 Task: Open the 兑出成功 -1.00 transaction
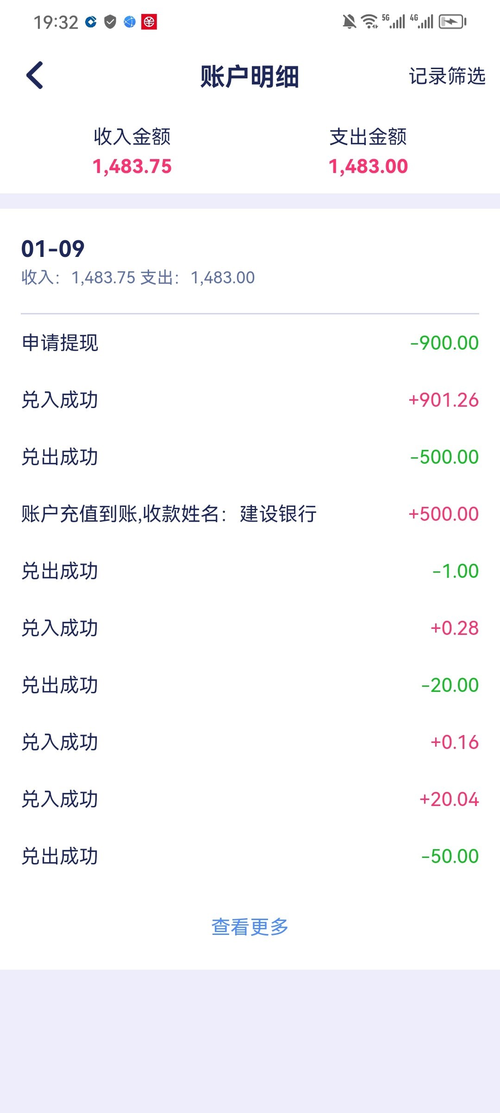250,571
